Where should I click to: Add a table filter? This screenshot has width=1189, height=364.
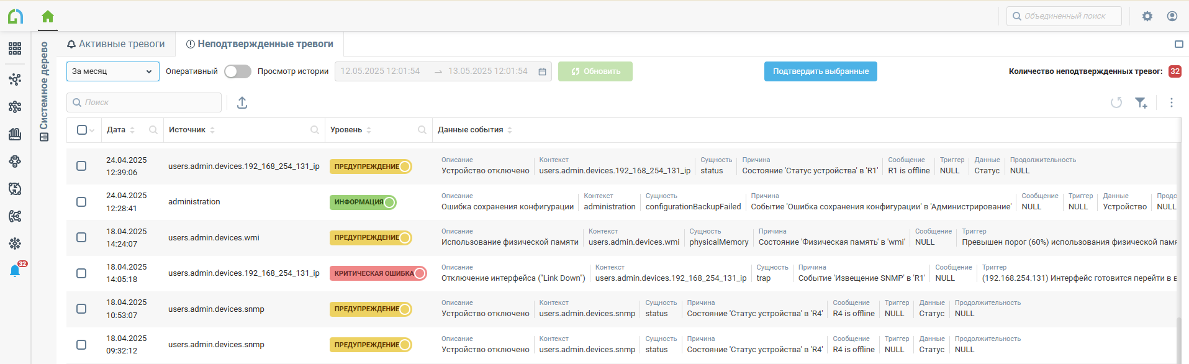point(1141,102)
